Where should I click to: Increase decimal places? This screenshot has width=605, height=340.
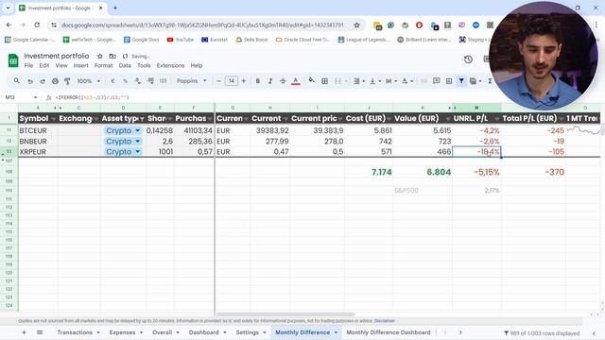click(150, 81)
